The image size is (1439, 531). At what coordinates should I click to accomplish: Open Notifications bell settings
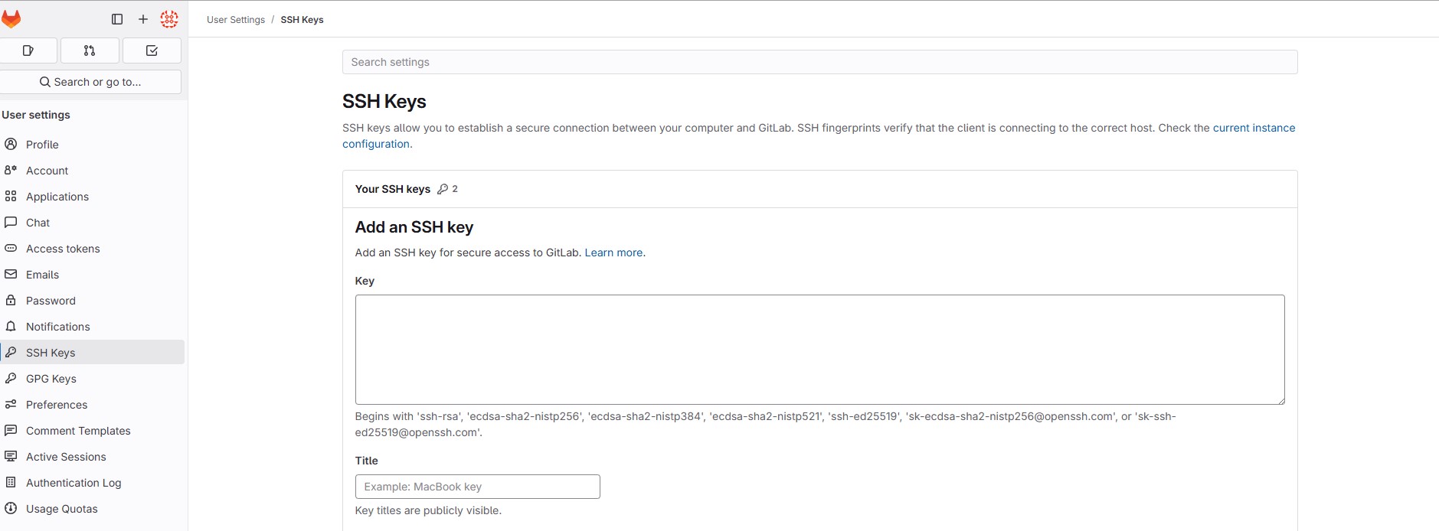click(57, 327)
